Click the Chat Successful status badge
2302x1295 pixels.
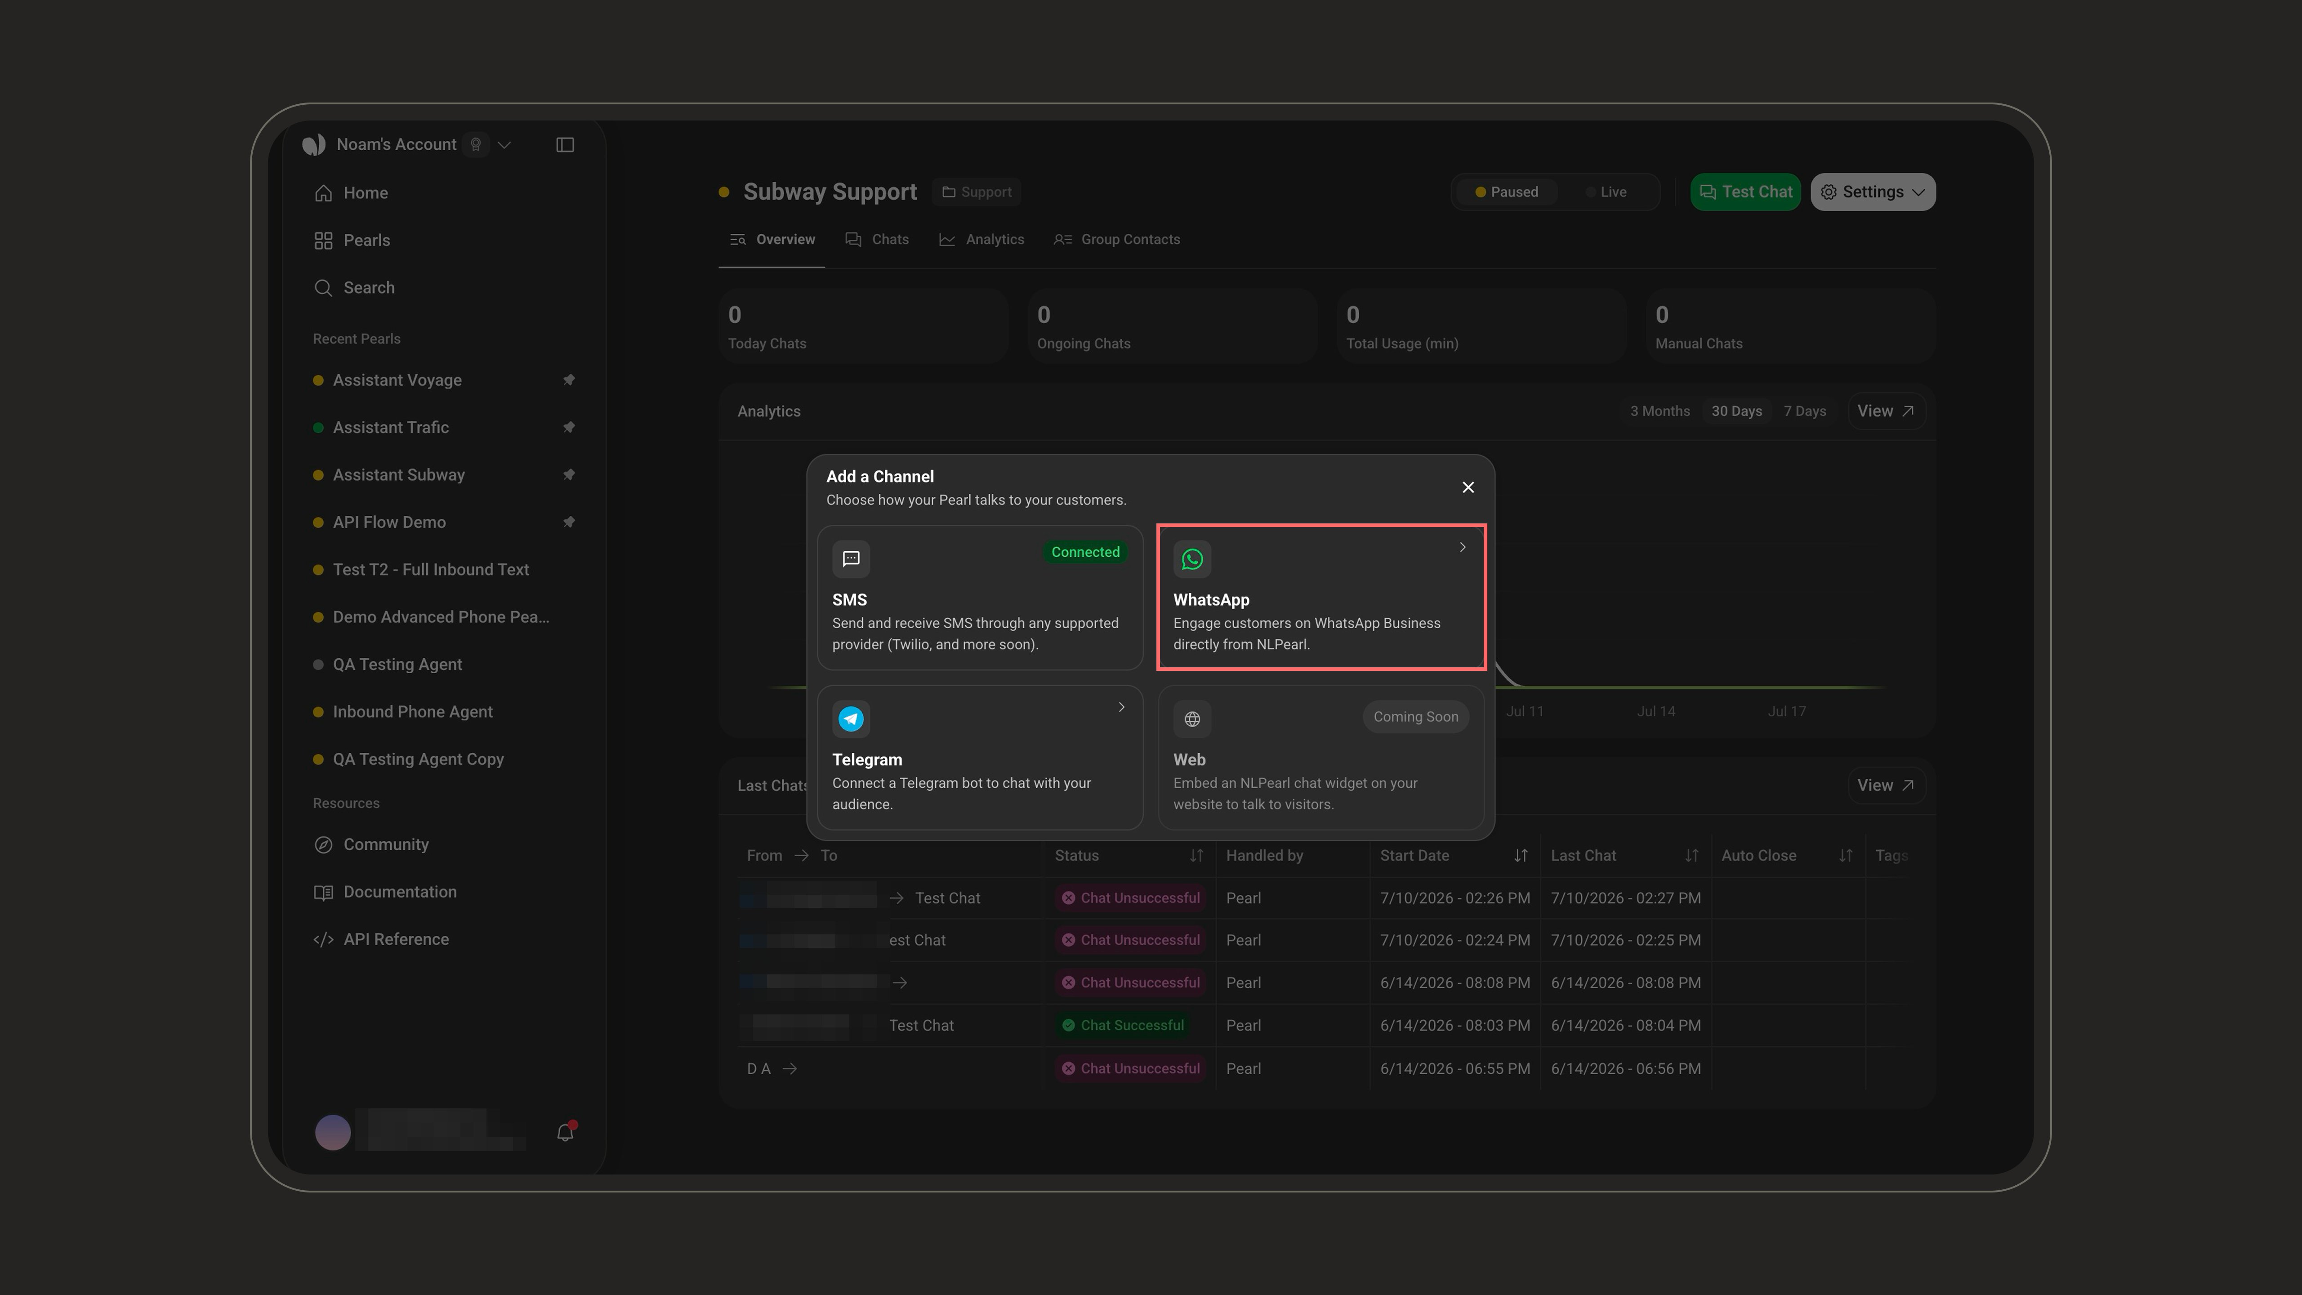point(1122,1025)
